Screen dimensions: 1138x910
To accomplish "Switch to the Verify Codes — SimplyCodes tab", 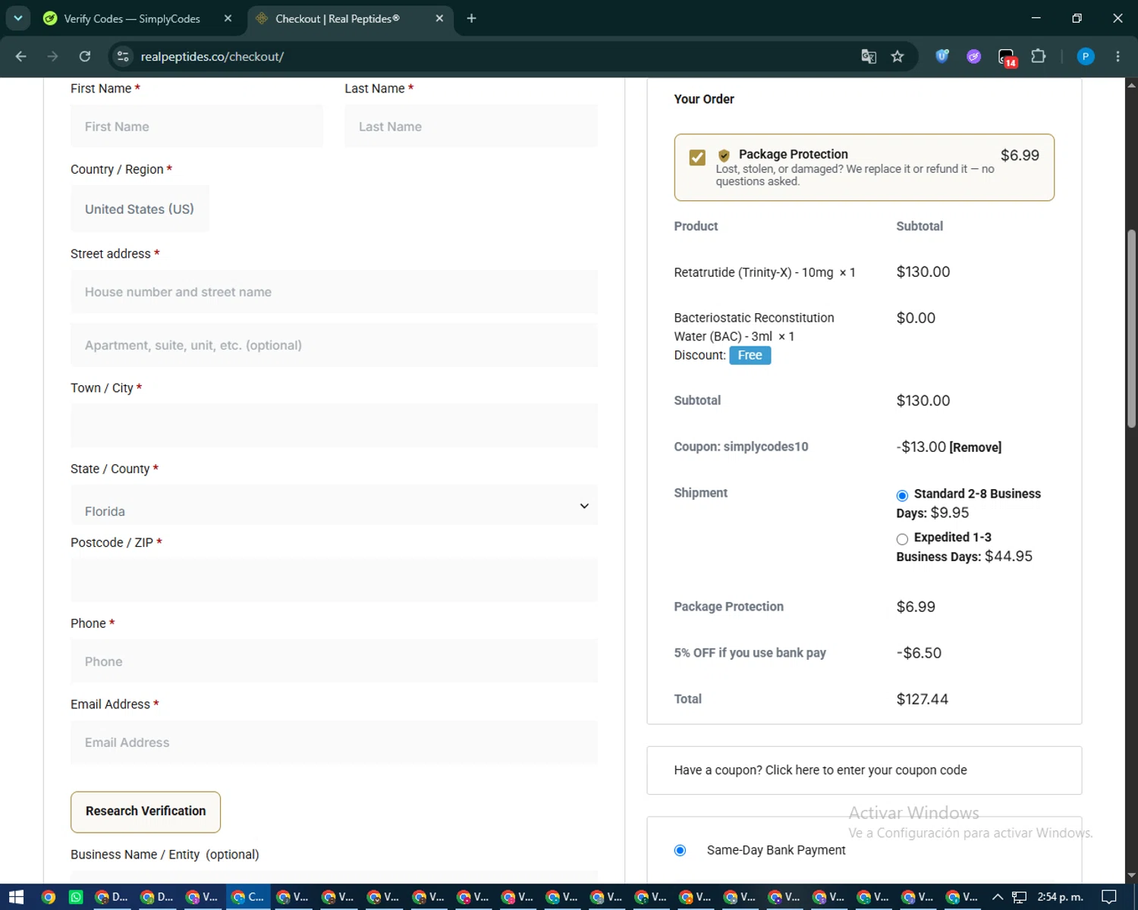I will [x=132, y=18].
